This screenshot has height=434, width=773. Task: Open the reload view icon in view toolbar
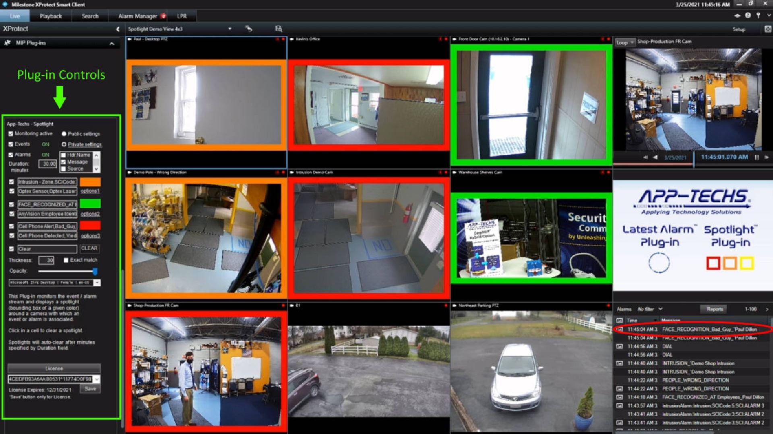[249, 29]
